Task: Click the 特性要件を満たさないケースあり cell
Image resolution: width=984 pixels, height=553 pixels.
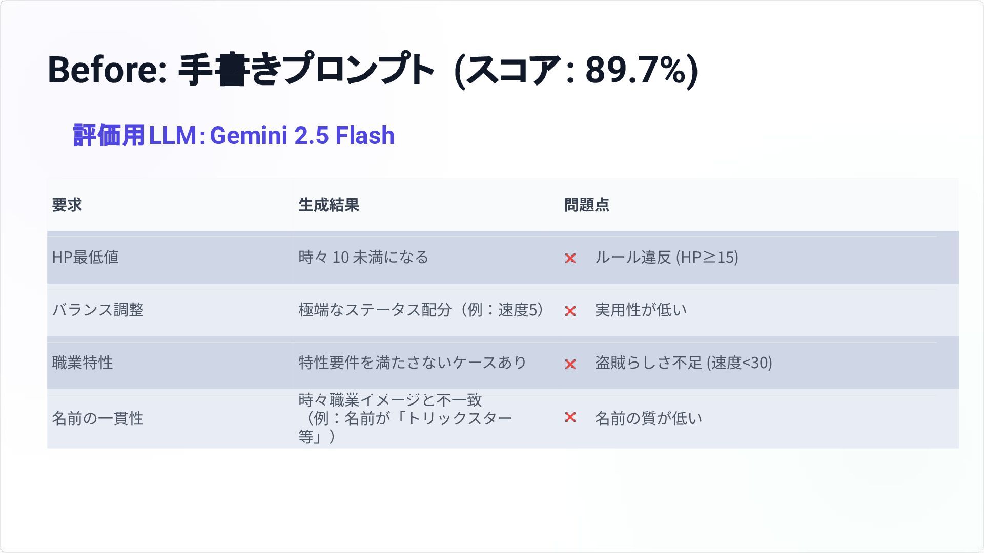Action: (x=412, y=363)
